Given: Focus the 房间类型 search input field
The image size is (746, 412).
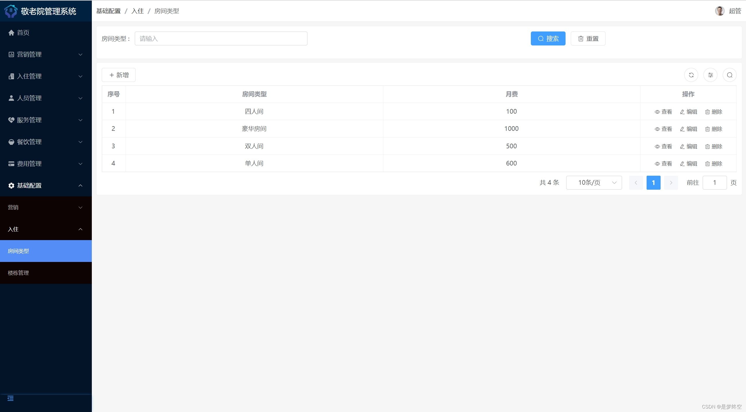Looking at the screenshot, I should pos(221,39).
